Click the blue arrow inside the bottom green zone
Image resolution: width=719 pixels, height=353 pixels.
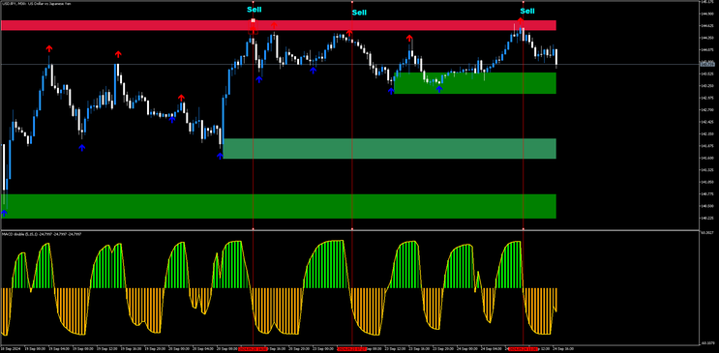(x=4, y=213)
